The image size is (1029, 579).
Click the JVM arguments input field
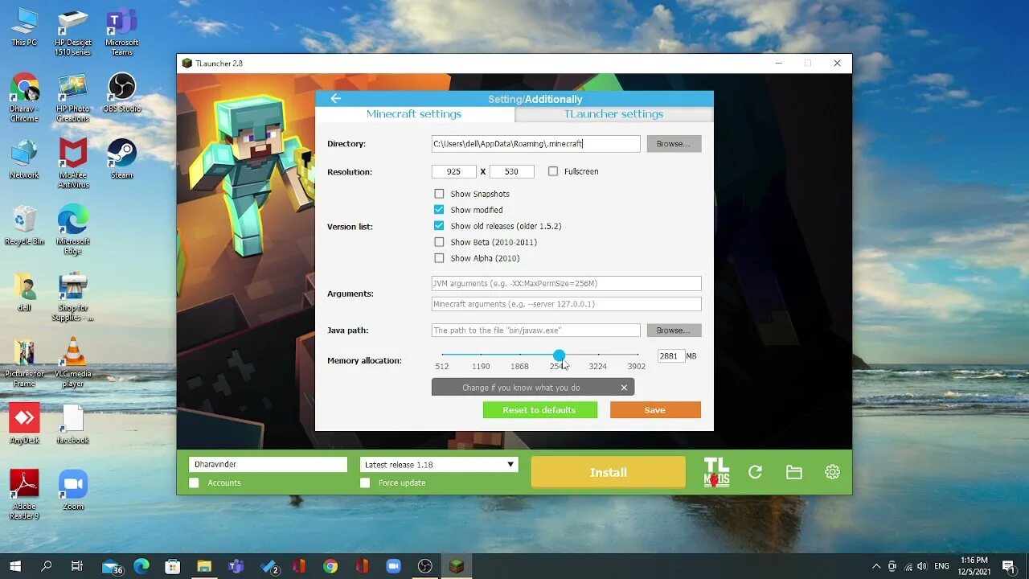tap(566, 283)
